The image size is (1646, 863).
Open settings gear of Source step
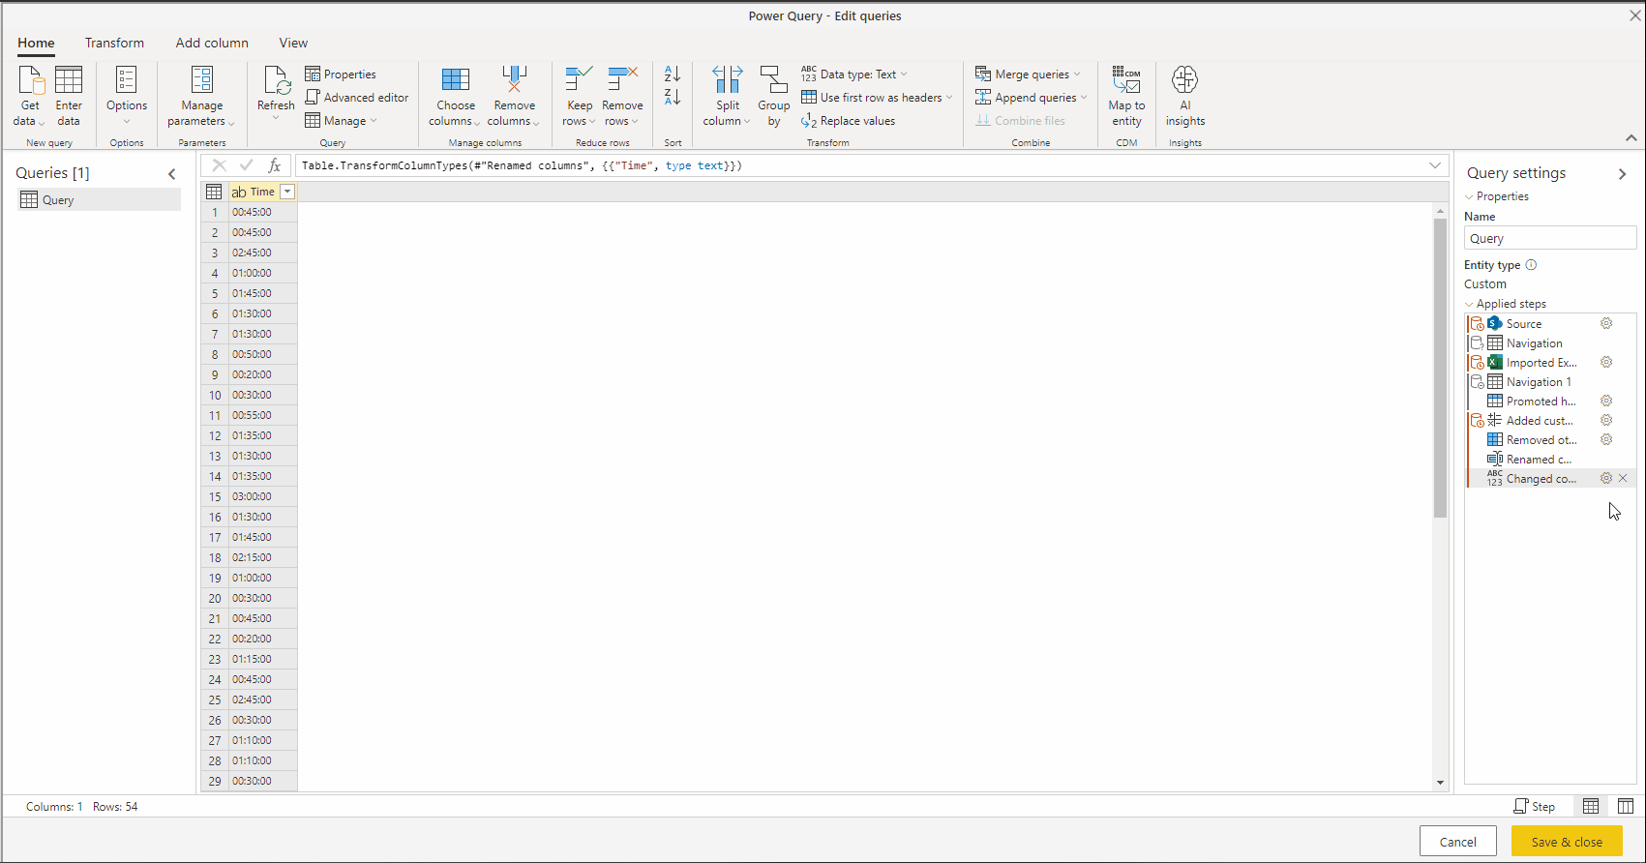point(1606,324)
